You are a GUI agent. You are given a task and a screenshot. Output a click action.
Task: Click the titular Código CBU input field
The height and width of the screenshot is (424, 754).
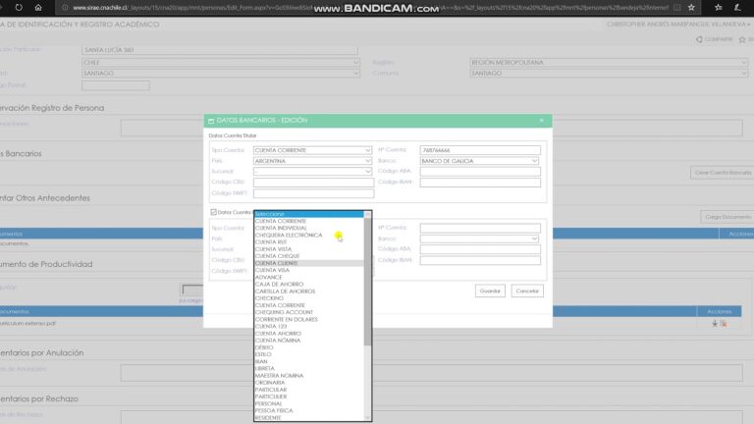pyautogui.click(x=313, y=183)
